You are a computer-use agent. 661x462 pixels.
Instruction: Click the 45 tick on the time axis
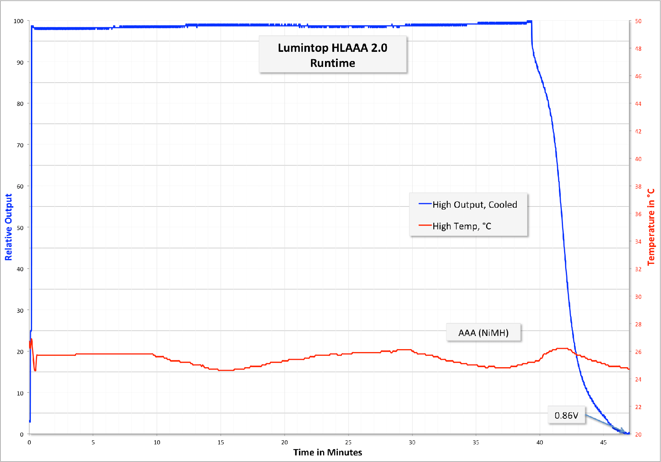(x=603, y=443)
